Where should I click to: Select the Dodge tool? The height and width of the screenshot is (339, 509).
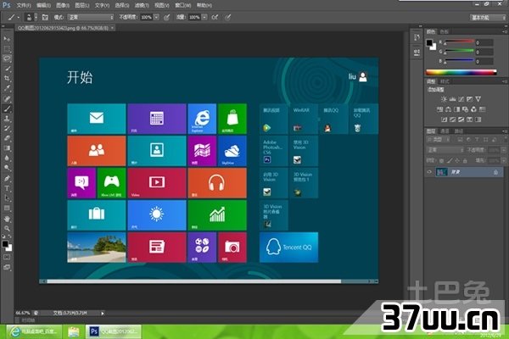(x=7, y=168)
